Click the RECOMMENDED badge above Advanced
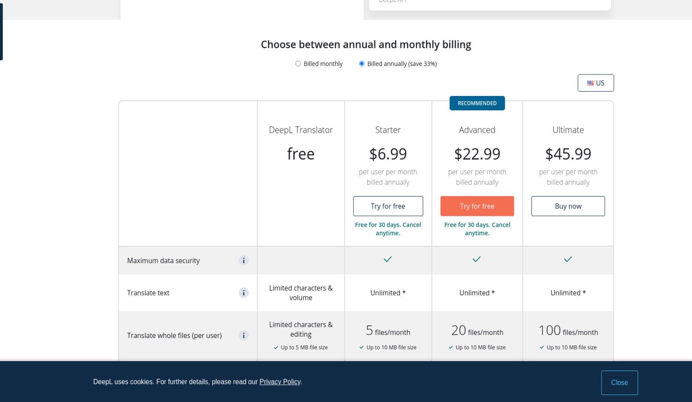 pos(477,103)
